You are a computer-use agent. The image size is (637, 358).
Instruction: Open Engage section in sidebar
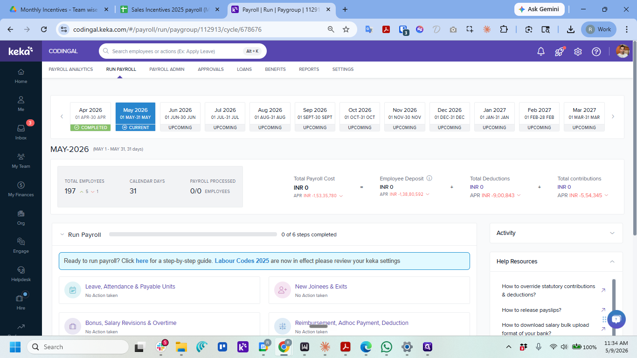point(21,246)
